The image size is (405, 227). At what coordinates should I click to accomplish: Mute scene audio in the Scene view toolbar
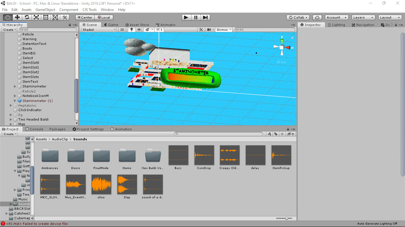[x=139, y=29]
